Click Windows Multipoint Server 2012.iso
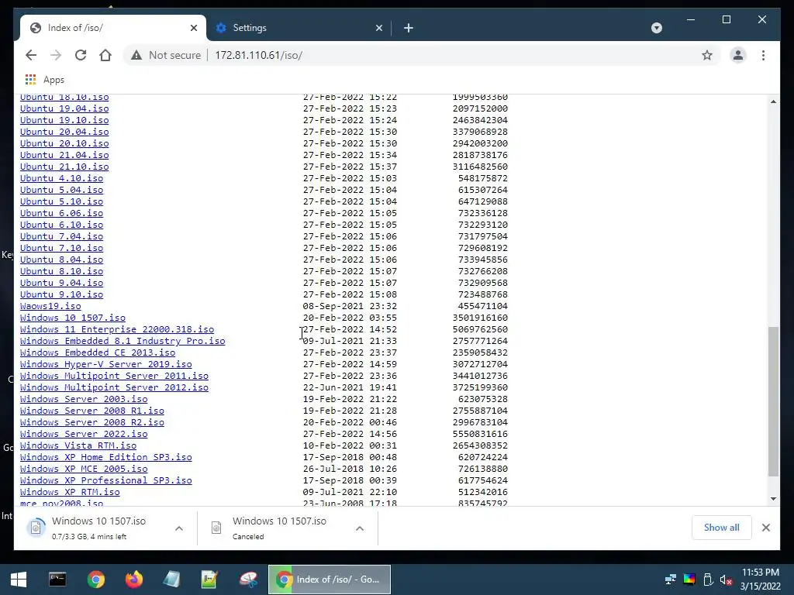 pyautogui.click(x=115, y=387)
